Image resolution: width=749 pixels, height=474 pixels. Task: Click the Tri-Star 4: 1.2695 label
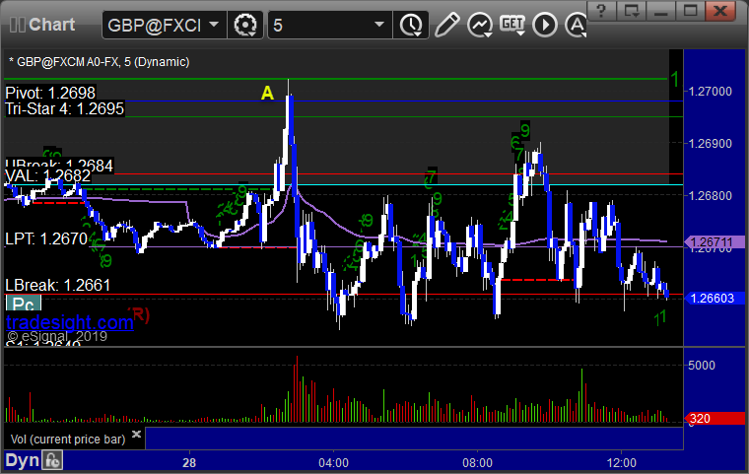tap(64, 109)
